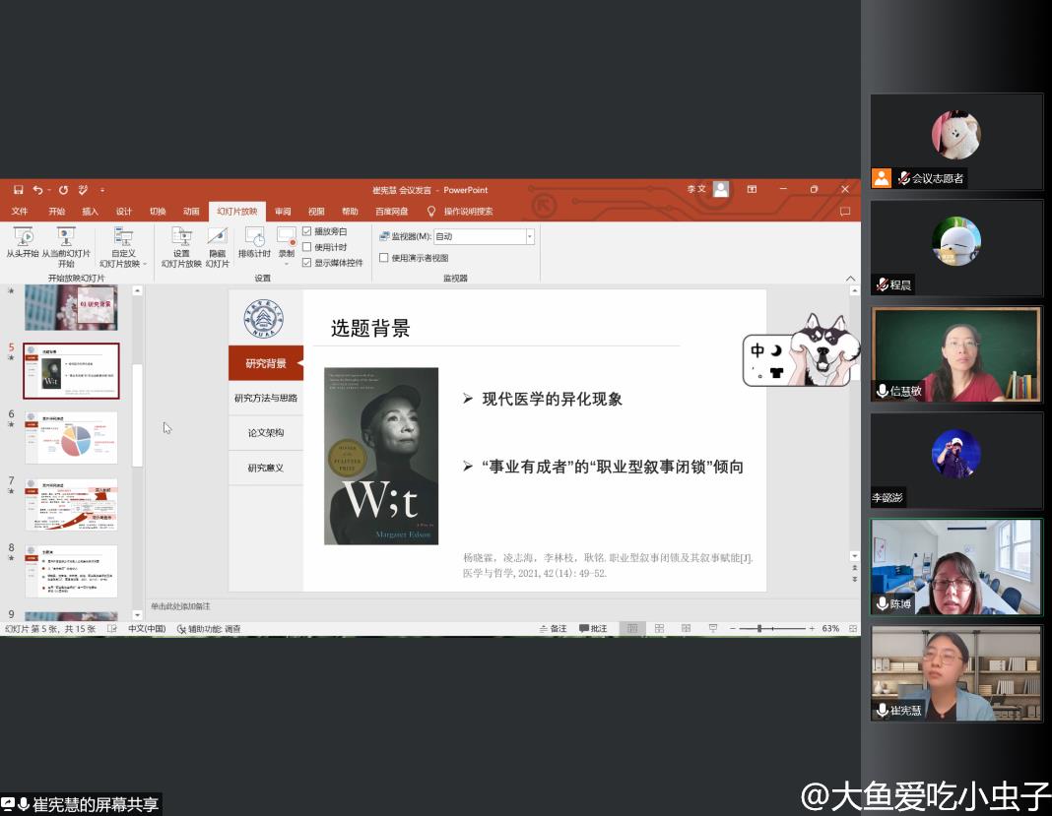Switch to Slide Sorter view in status bar
The image size is (1052, 816).
[x=659, y=628]
